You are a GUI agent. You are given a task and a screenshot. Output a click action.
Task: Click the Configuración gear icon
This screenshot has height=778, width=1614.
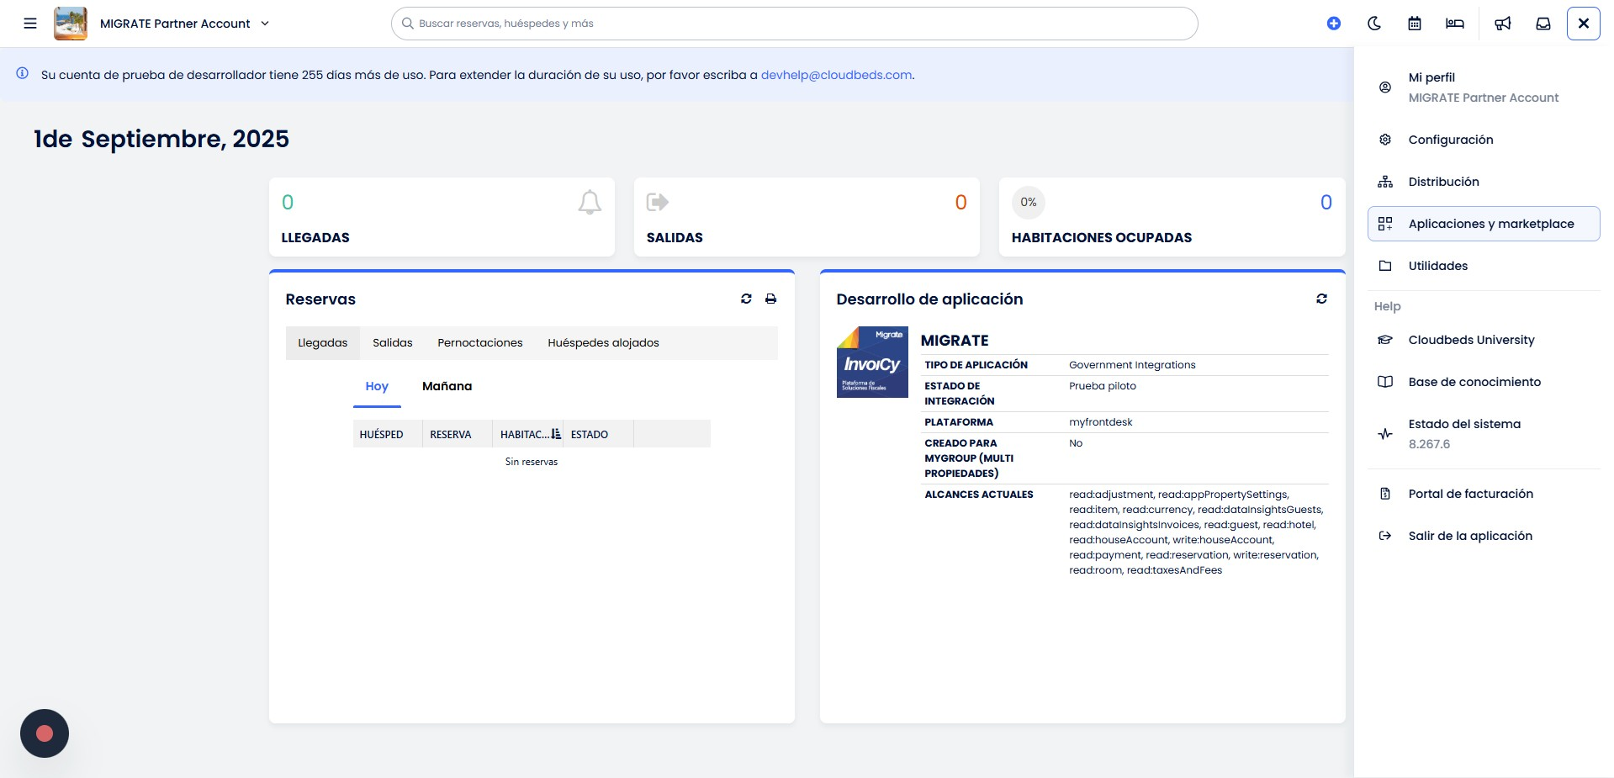pyautogui.click(x=1385, y=140)
